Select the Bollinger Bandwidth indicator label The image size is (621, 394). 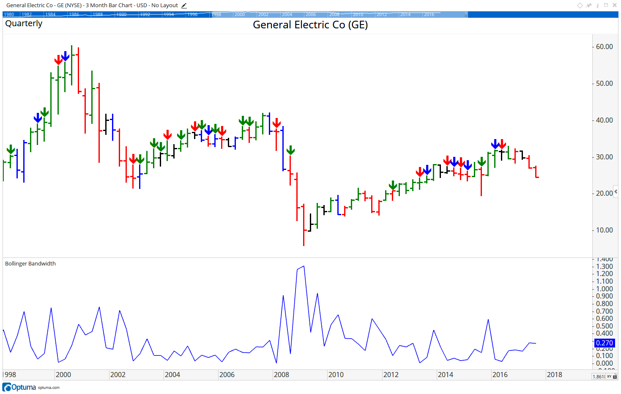(x=30, y=263)
